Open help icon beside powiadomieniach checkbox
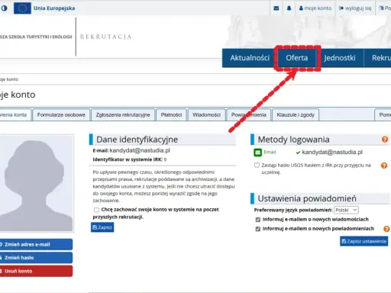Viewport: 391px width, 293px height. pos(386,229)
